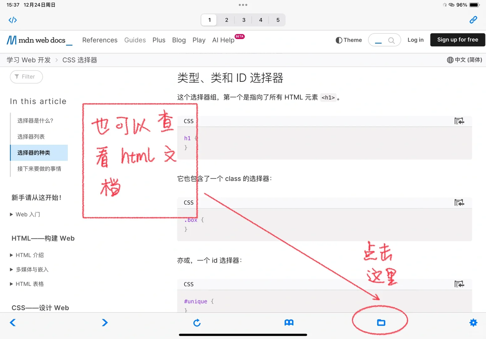This screenshot has width=486, height=339.
Task: Expand the 多媒体与嵌入 section
Action: 31,269
